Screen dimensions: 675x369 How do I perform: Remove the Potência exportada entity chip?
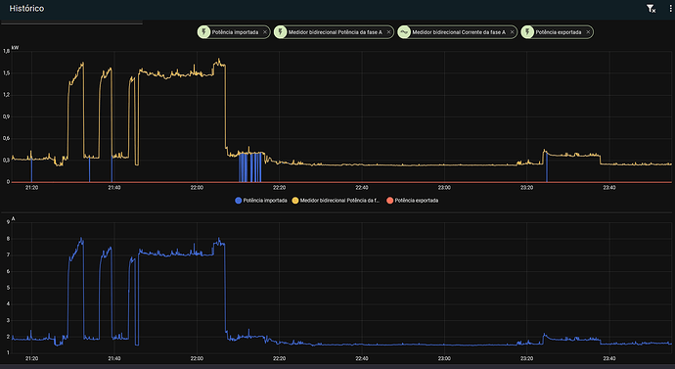pyautogui.click(x=588, y=32)
